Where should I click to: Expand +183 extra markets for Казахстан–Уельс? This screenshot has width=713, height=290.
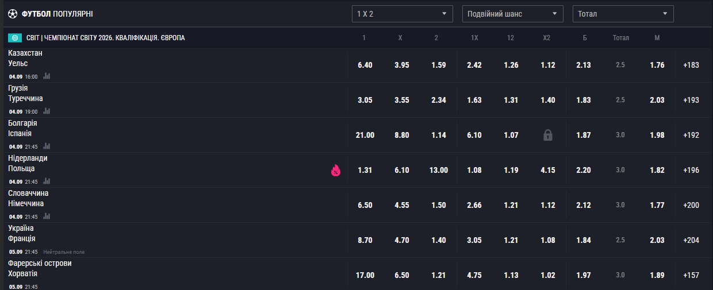click(691, 65)
